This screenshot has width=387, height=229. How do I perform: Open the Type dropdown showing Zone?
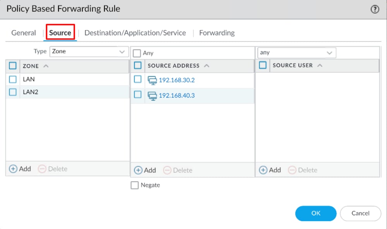point(89,51)
